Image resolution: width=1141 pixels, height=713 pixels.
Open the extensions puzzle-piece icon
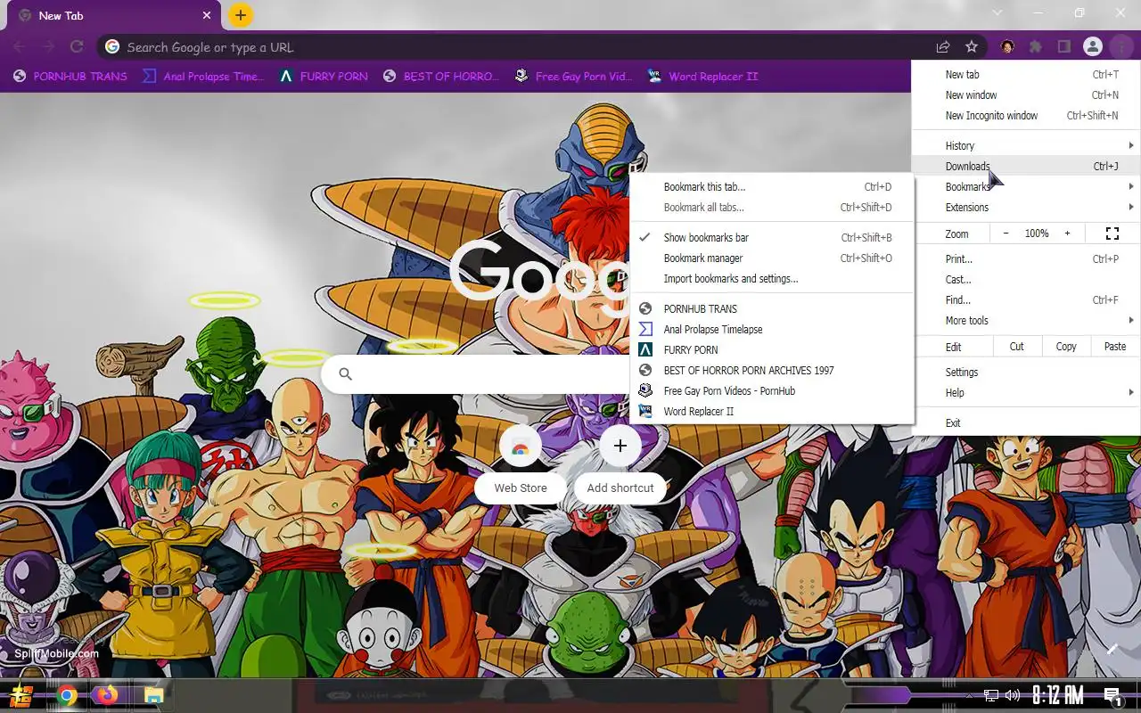(1035, 46)
